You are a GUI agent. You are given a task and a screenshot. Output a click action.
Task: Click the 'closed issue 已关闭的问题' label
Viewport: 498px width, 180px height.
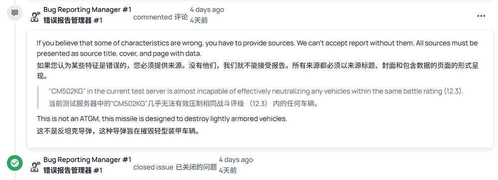click(175, 167)
